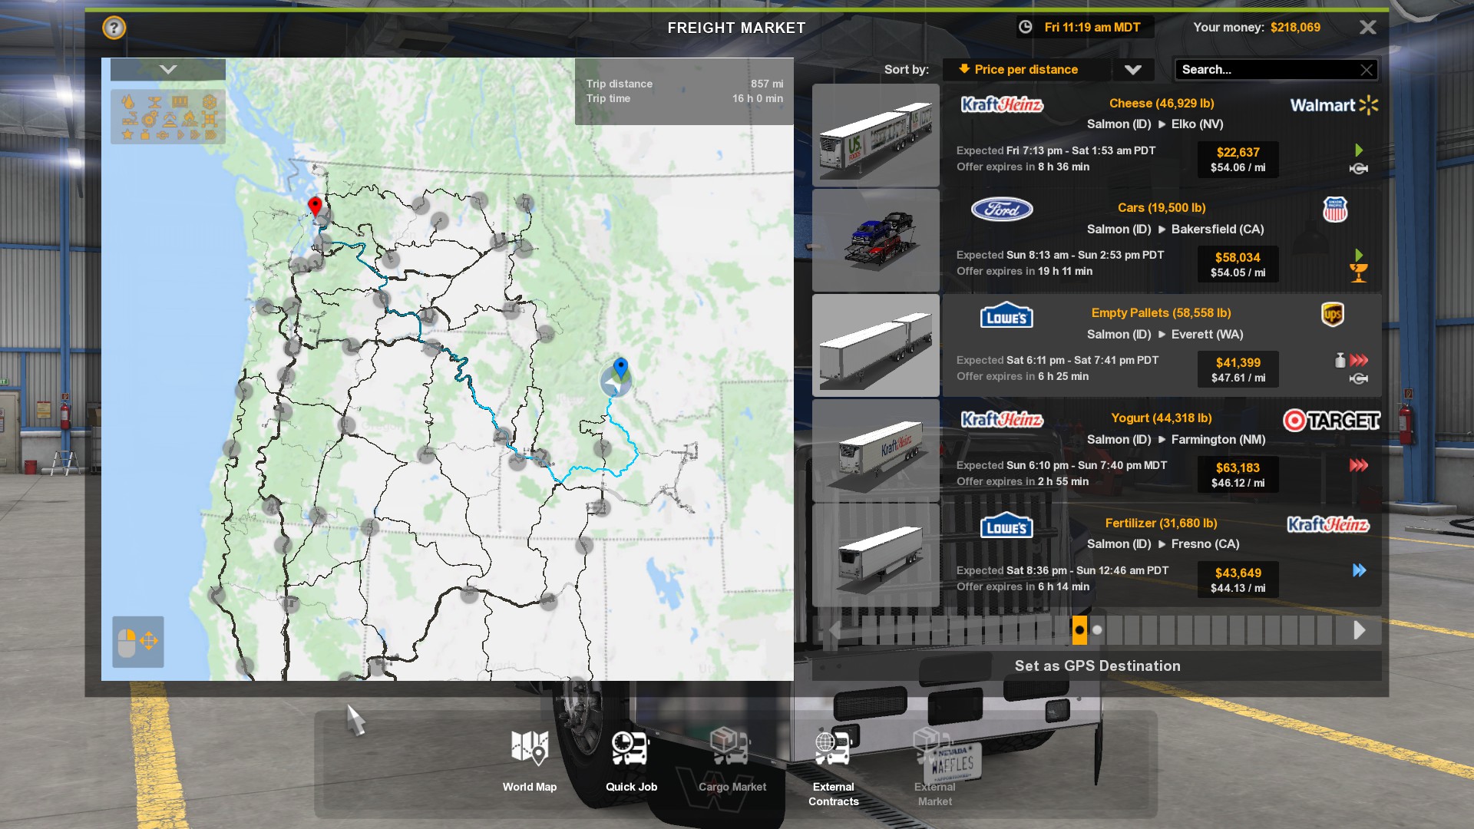
Task: Open World Map from bottom menu
Action: pyautogui.click(x=530, y=760)
